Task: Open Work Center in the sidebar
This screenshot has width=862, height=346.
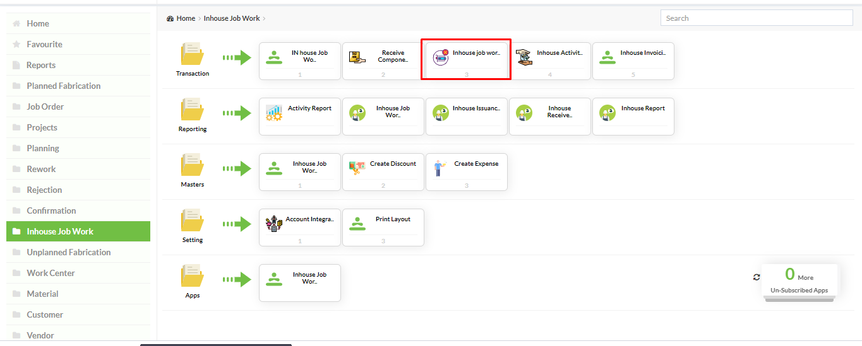Action: (x=78, y=273)
